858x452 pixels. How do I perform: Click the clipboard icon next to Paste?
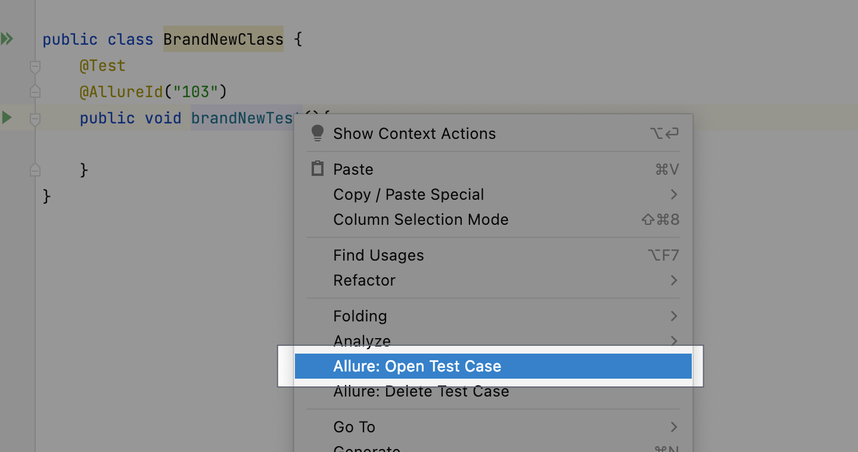point(317,168)
